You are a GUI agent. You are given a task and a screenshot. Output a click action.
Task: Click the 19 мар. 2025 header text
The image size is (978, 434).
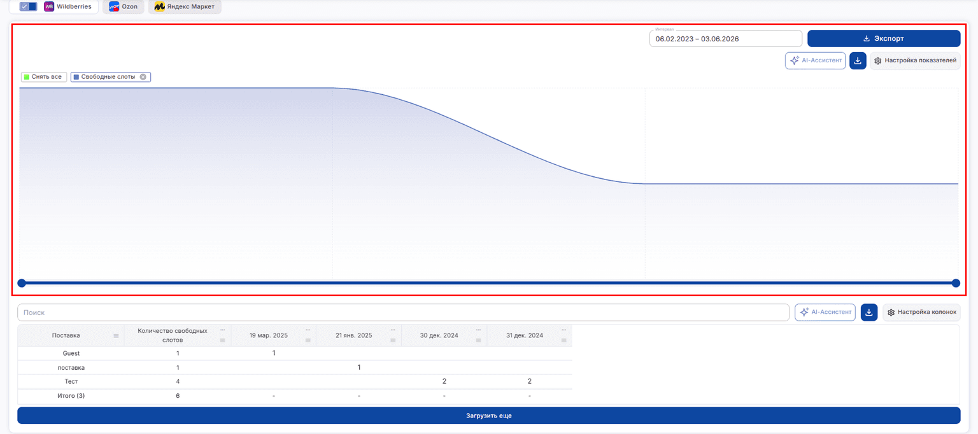tap(269, 335)
